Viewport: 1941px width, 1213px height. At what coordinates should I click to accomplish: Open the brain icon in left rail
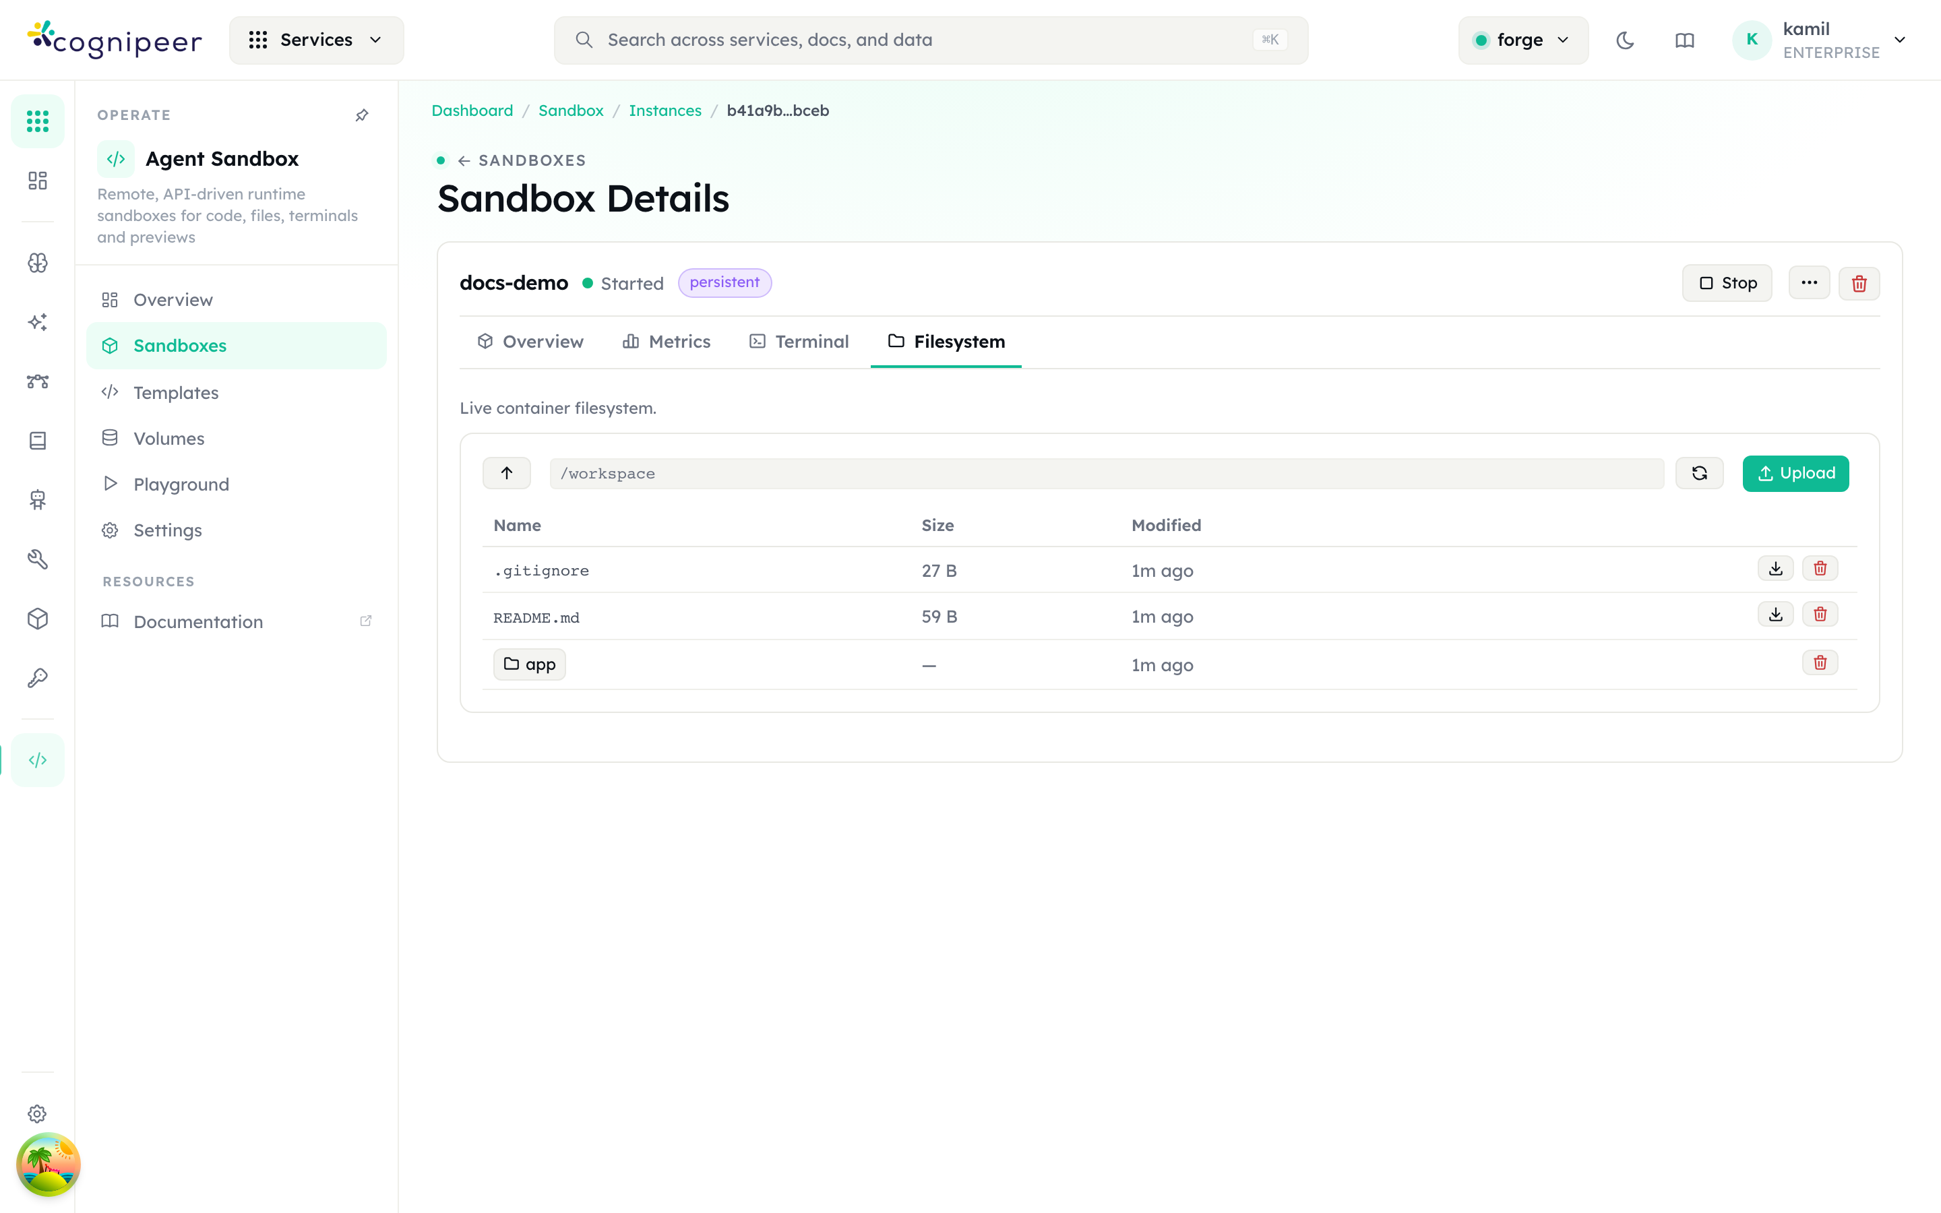click(38, 262)
